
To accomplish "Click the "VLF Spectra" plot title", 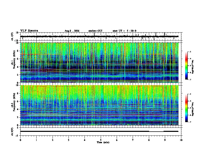I will pyautogui.click(x=29, y=31).
